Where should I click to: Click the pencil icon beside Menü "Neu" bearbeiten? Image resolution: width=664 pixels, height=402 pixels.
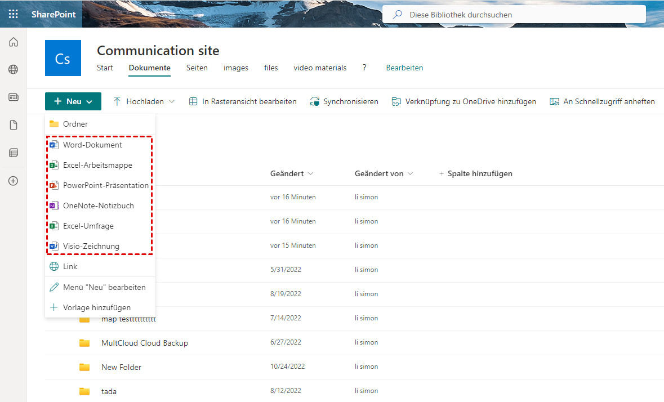tap(54, 287)
